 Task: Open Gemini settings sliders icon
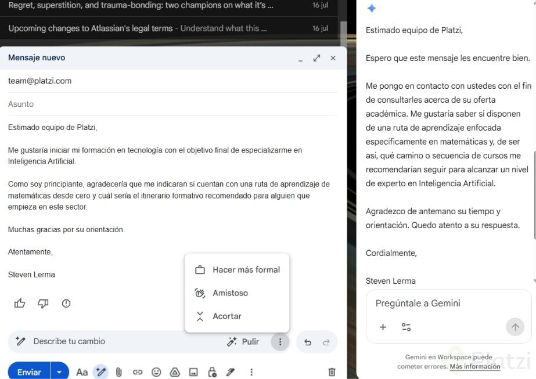point(406,327)
